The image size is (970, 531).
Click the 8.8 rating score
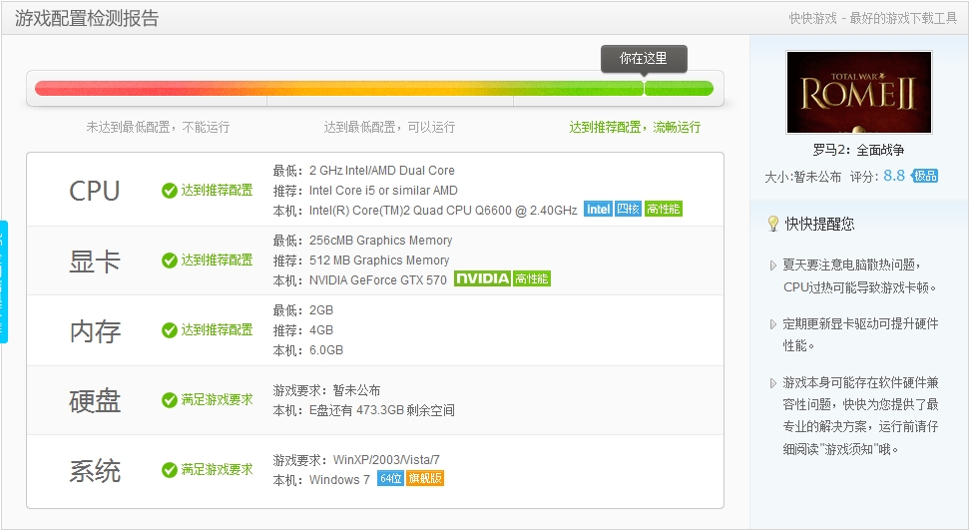point(894,176)
